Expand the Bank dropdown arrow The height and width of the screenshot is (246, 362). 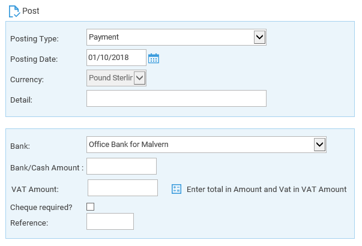319,145
